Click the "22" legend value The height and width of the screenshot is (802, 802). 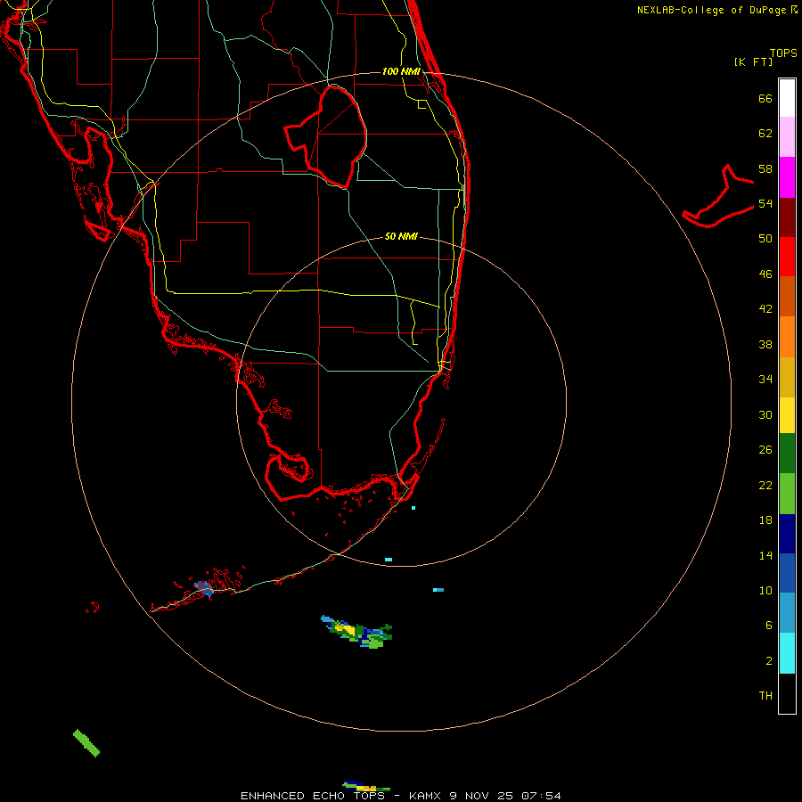(x=765, y=485)
